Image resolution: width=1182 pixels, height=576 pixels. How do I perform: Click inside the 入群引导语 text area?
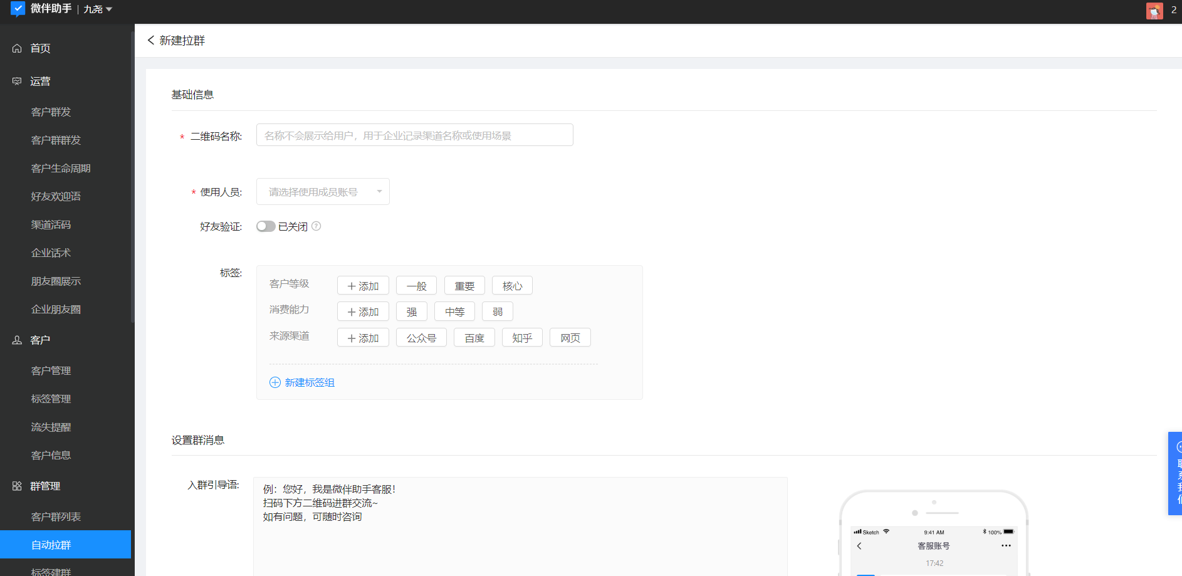coord(520,526)
